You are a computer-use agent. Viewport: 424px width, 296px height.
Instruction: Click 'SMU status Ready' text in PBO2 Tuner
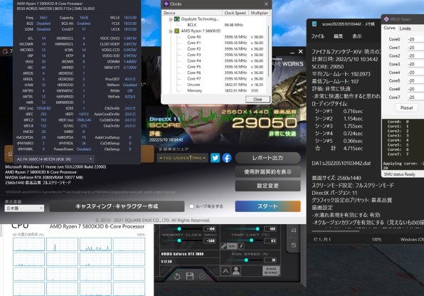pos(399,174)
